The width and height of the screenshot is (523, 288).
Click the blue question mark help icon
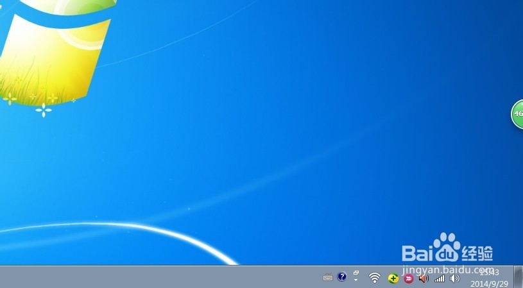click(342, 276)
